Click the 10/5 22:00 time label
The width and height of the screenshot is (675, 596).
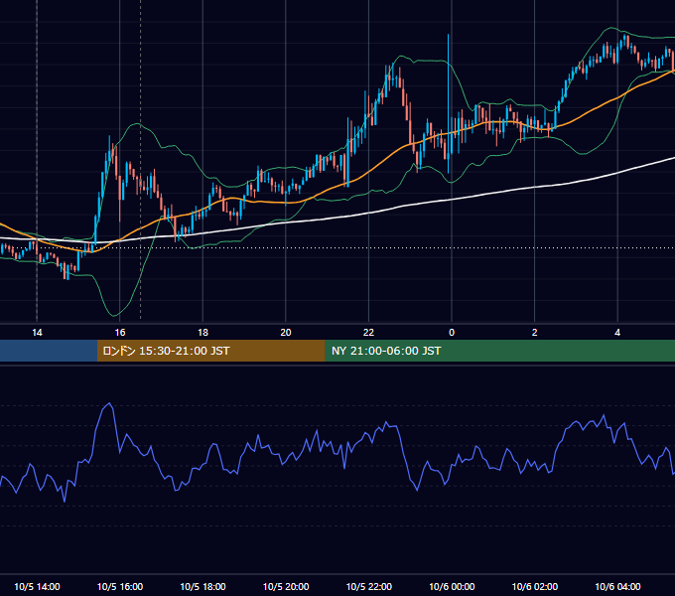(369, 586)
